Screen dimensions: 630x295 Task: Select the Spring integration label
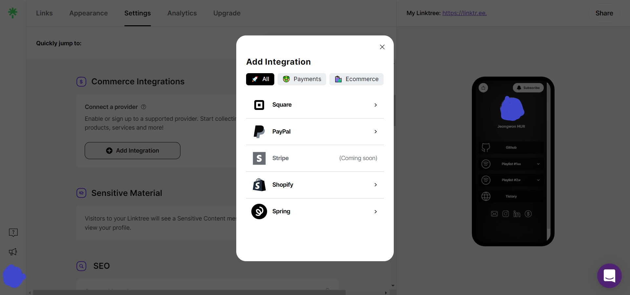coord(281,211)
